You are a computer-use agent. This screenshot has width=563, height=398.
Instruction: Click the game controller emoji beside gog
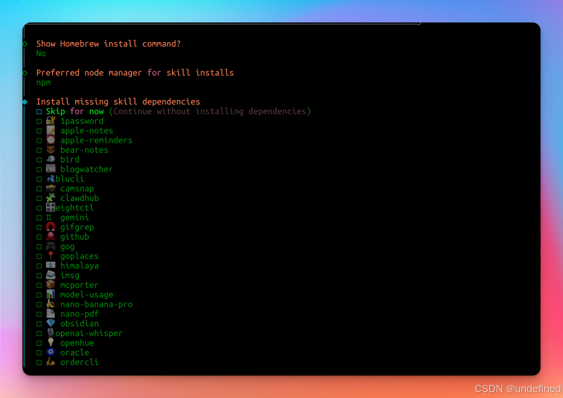click(x=51, y=246)
